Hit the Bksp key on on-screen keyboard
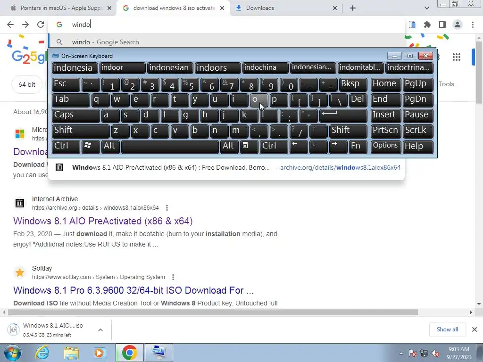 click(353, 84)
